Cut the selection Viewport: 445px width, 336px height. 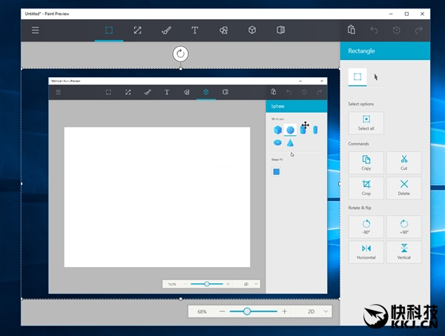404,162
